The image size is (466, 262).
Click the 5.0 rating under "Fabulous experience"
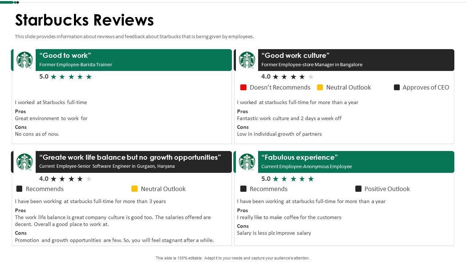pos(266,179)
